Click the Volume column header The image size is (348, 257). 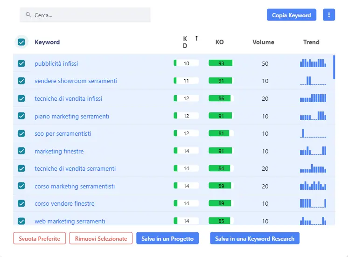pyautogui.click(x=263, y=42)
